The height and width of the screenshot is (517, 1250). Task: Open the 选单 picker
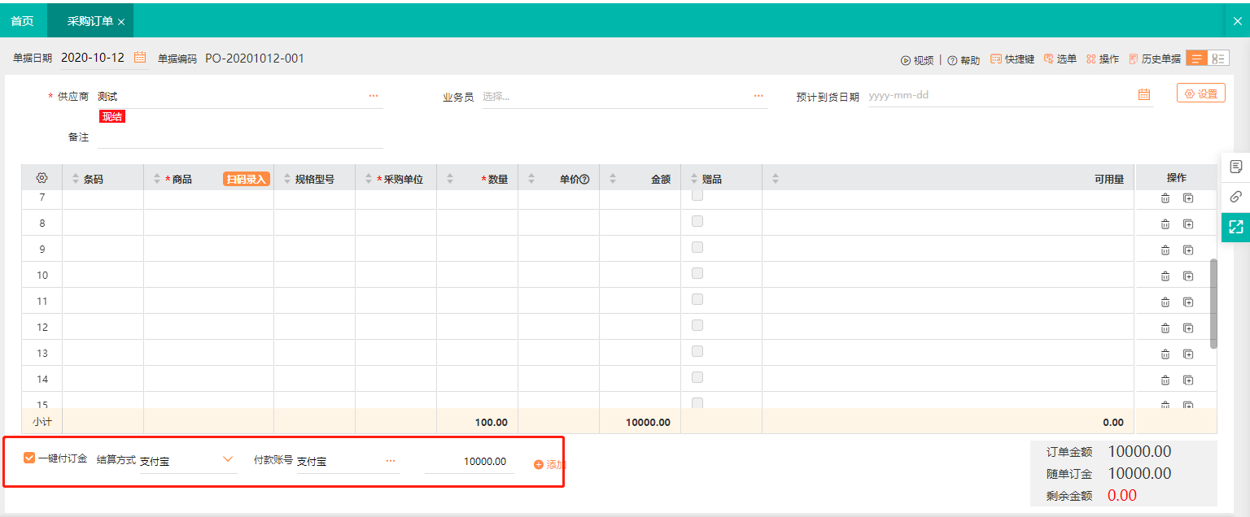click(x=1060, y=59)
